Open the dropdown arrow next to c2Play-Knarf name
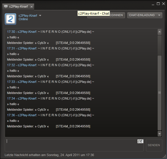 coord(40,16)
